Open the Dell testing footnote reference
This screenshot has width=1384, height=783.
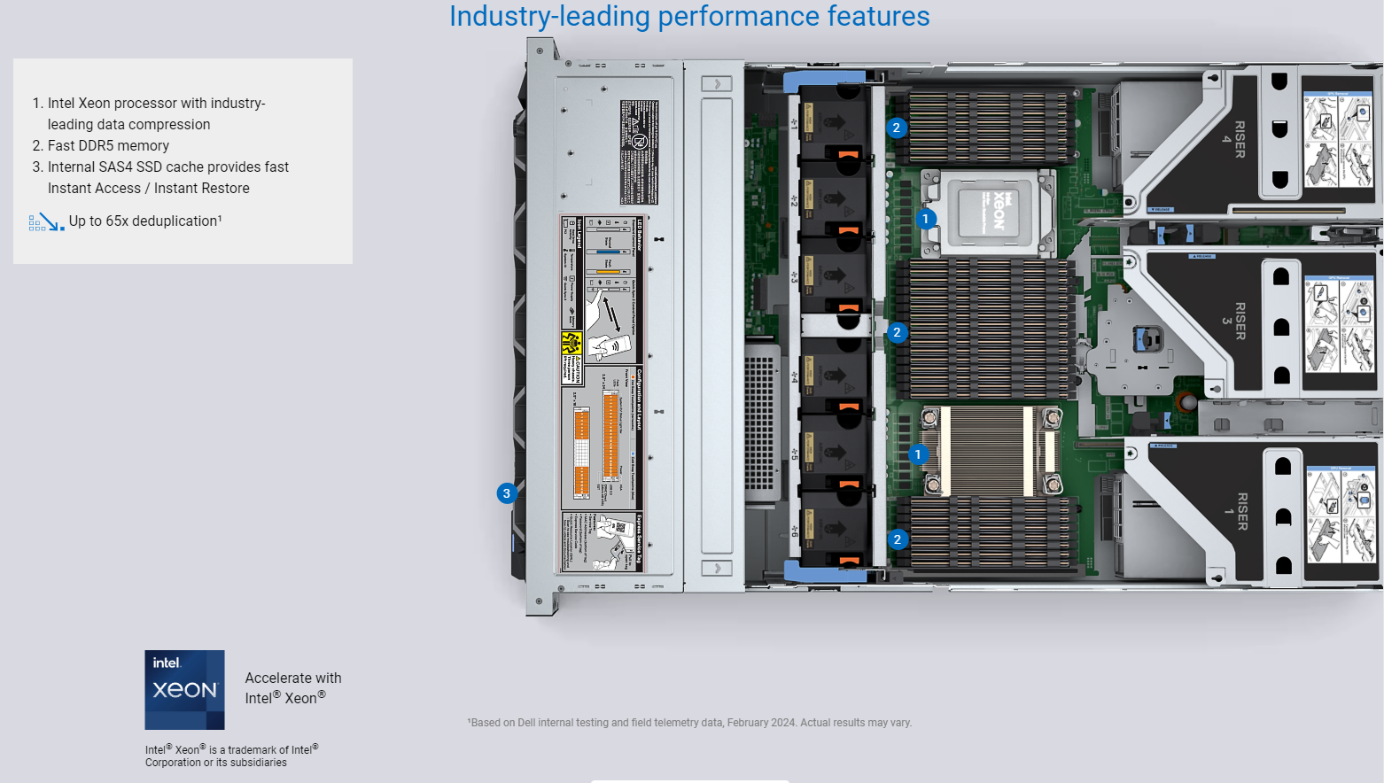click(x=690, y=722)
